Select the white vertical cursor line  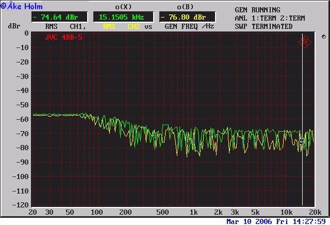tap(303, 119)
